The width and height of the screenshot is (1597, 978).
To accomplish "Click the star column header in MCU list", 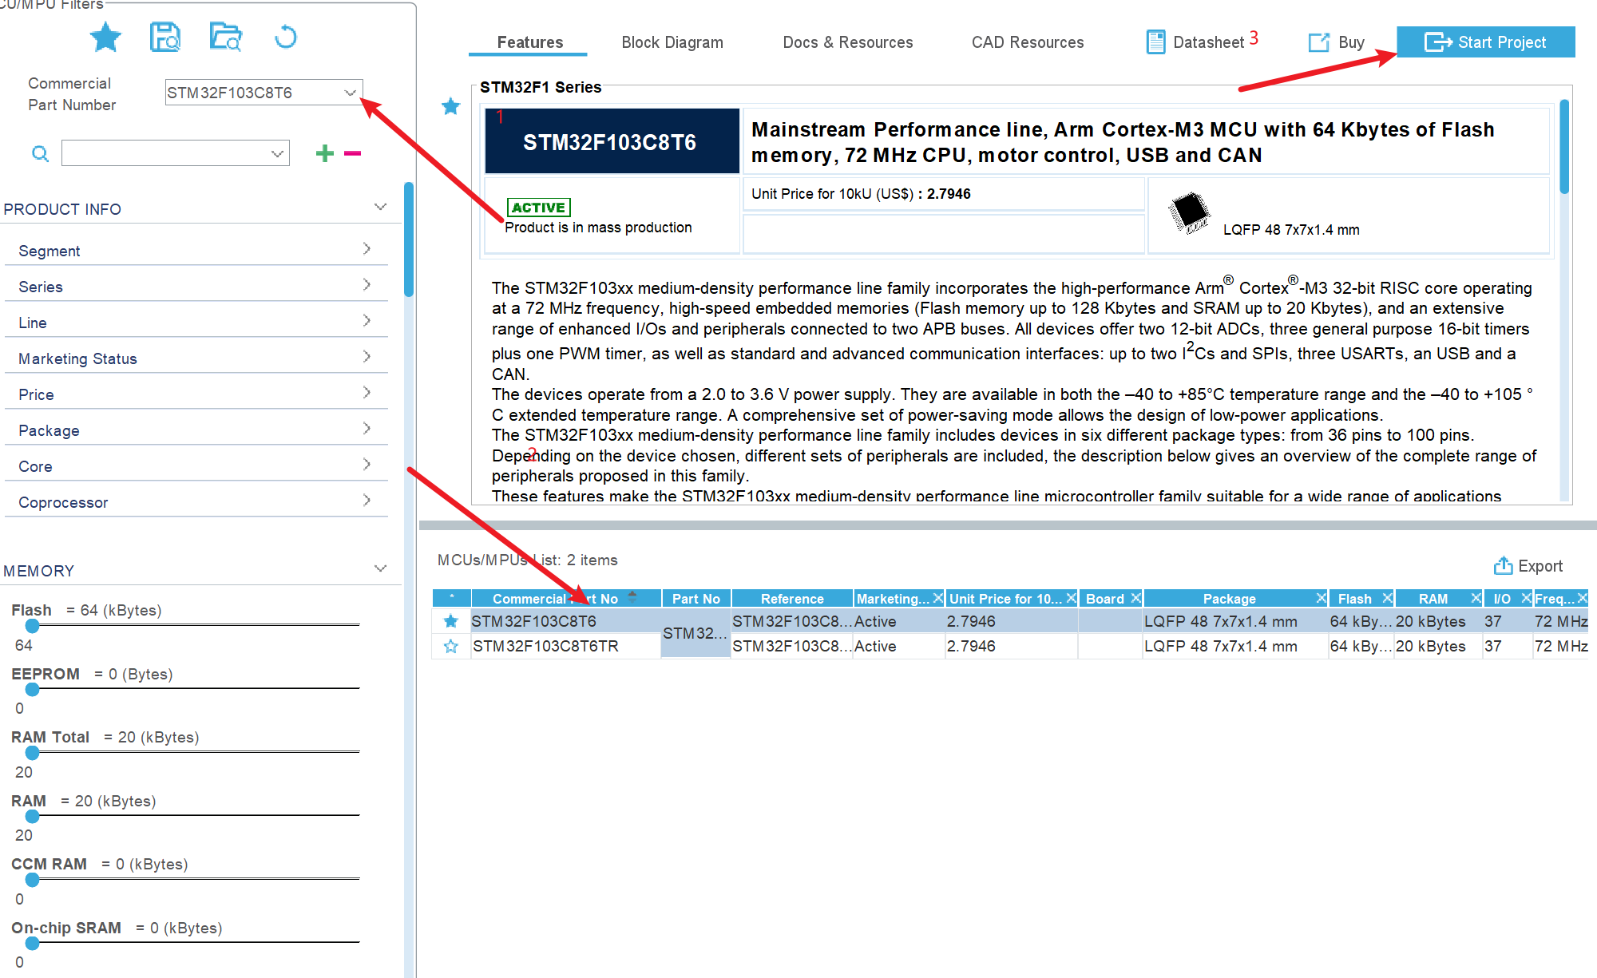I will coord(452,598).
